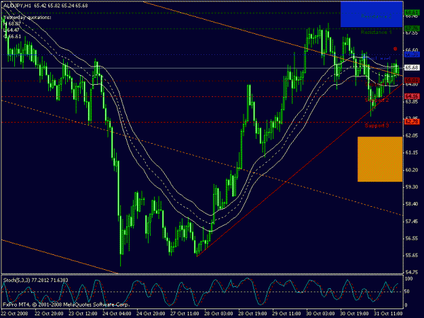Click yesterday's high value 'H 68.87'

coord(12,24)
